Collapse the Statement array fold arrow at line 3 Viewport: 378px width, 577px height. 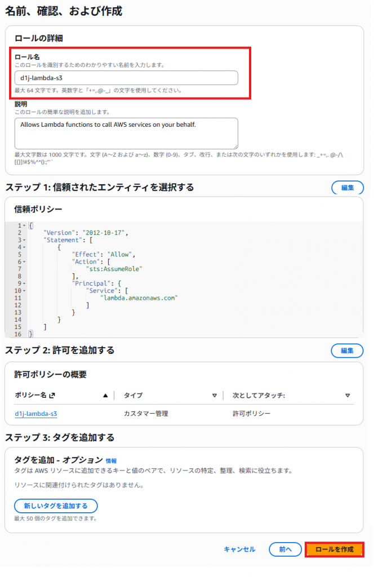[x=25, y=240]
